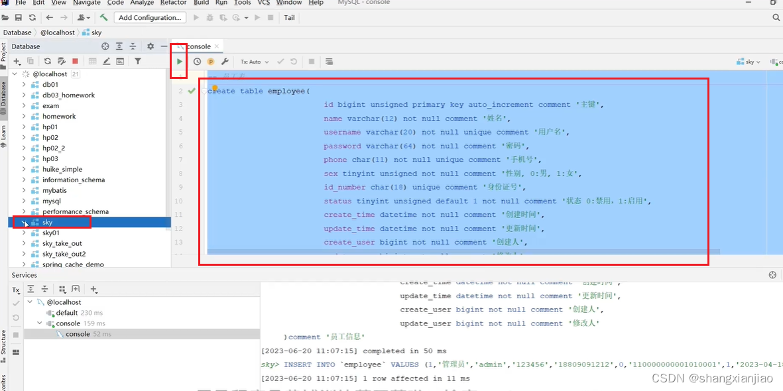
Task: Refresh the database tree
Action: pyautogui.click(x=48, y=61)
